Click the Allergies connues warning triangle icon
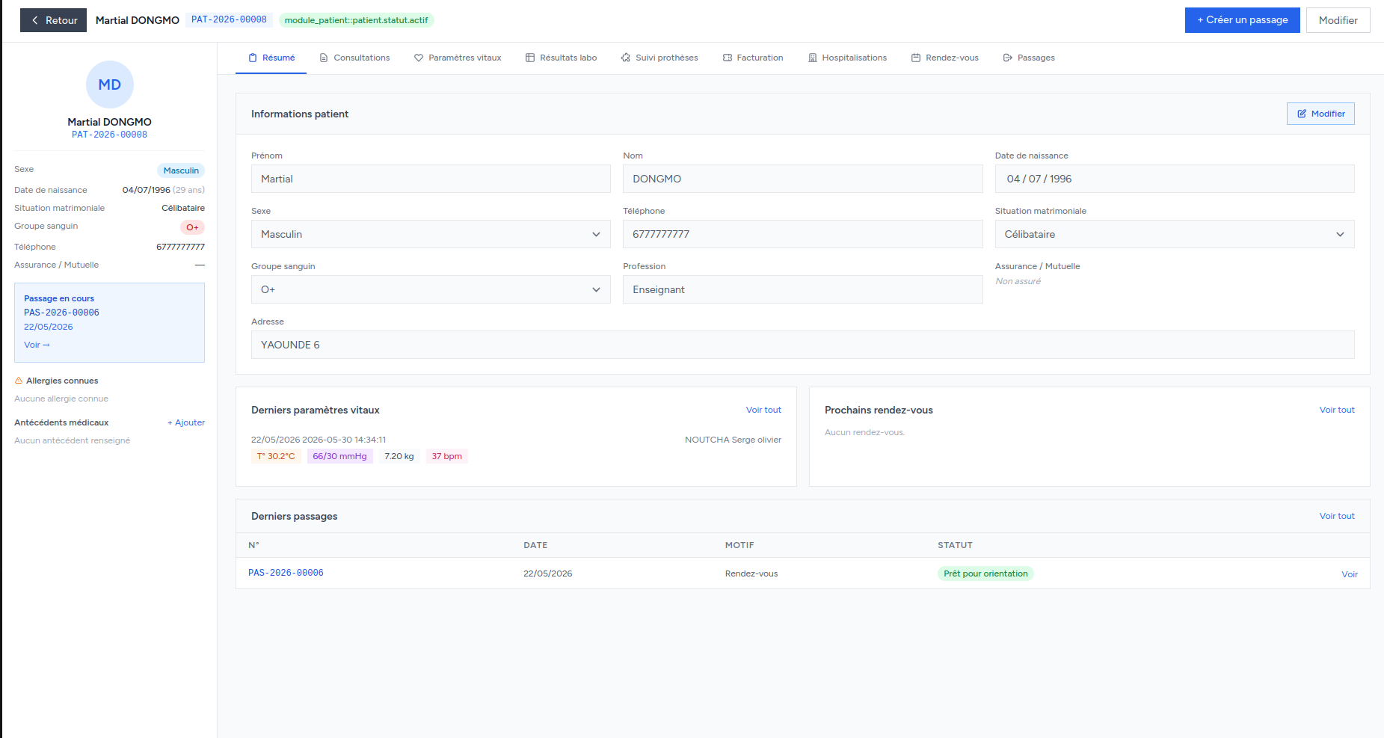Image resolution: width=1384 pixels, height=738 pixels. (19, 381)
